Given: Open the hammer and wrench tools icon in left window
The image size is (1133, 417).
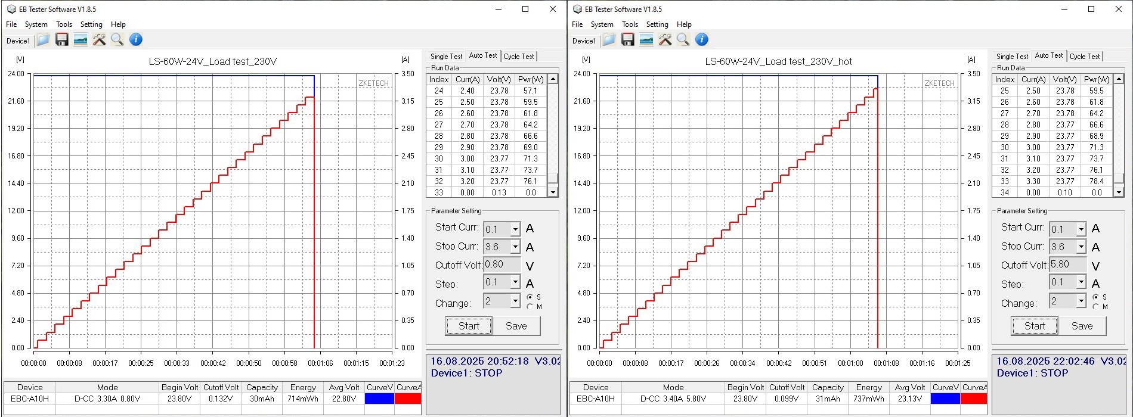Looking at the screenshot, I should point(99,40).
